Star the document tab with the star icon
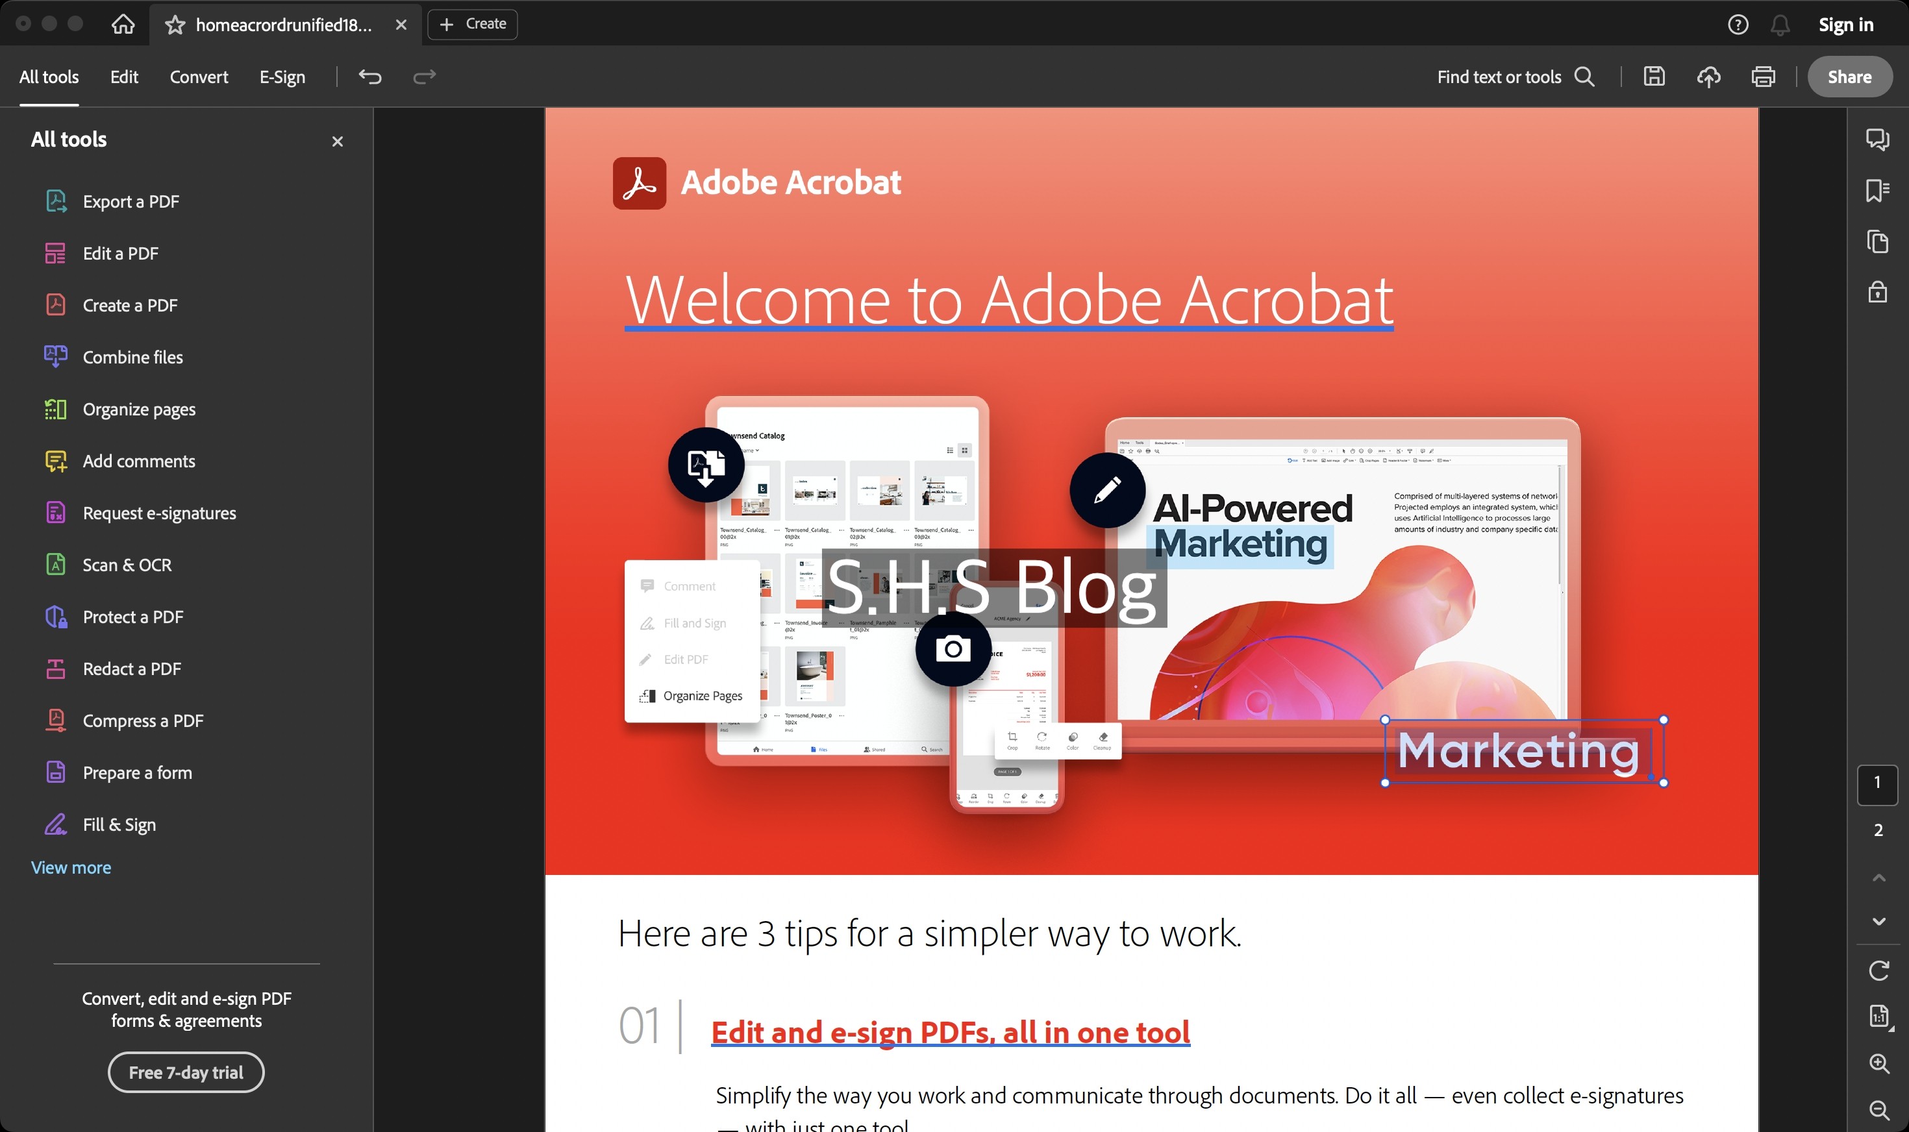This screenshot has height=1132, width=1909. pos(175,25)
